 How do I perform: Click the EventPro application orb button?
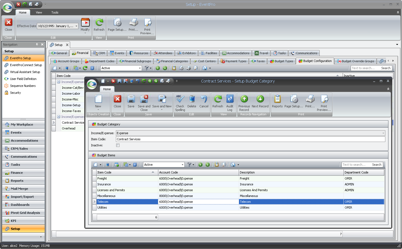click(8, 8)
